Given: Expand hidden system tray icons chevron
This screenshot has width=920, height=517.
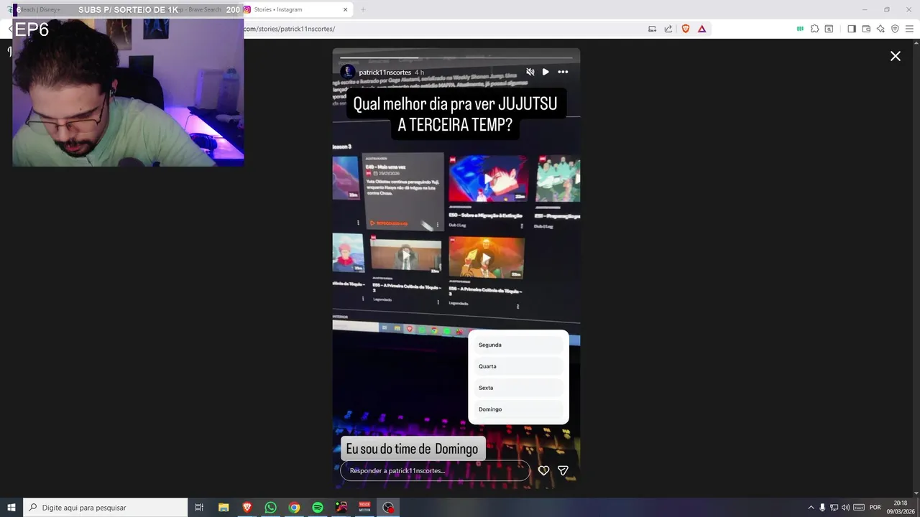Looking at the screenshot, I should (x=811, y=508).
